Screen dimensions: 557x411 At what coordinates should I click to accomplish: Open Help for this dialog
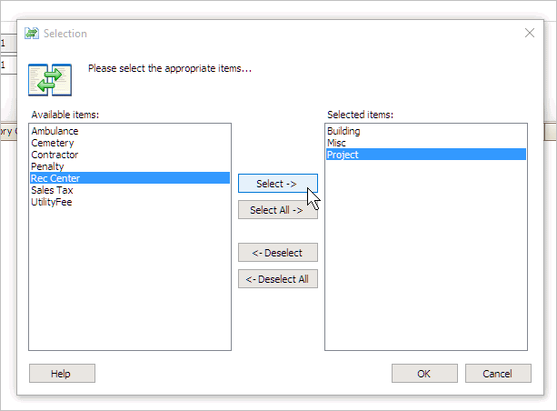pos(62,374)
